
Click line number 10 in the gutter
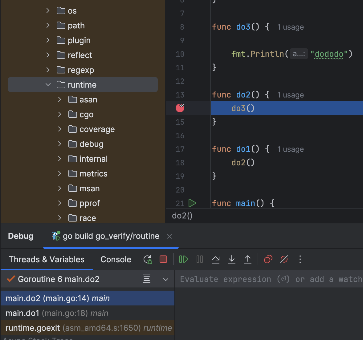(x=180, y=54)
